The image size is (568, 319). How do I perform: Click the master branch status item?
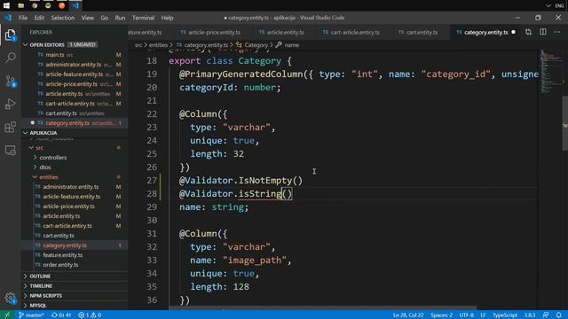[31, 315]
